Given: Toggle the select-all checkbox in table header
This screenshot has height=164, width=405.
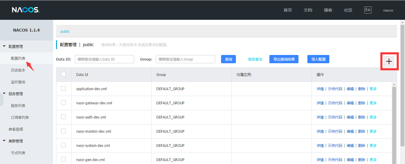Looking at the screenshot, I should (x=63, y=74).
